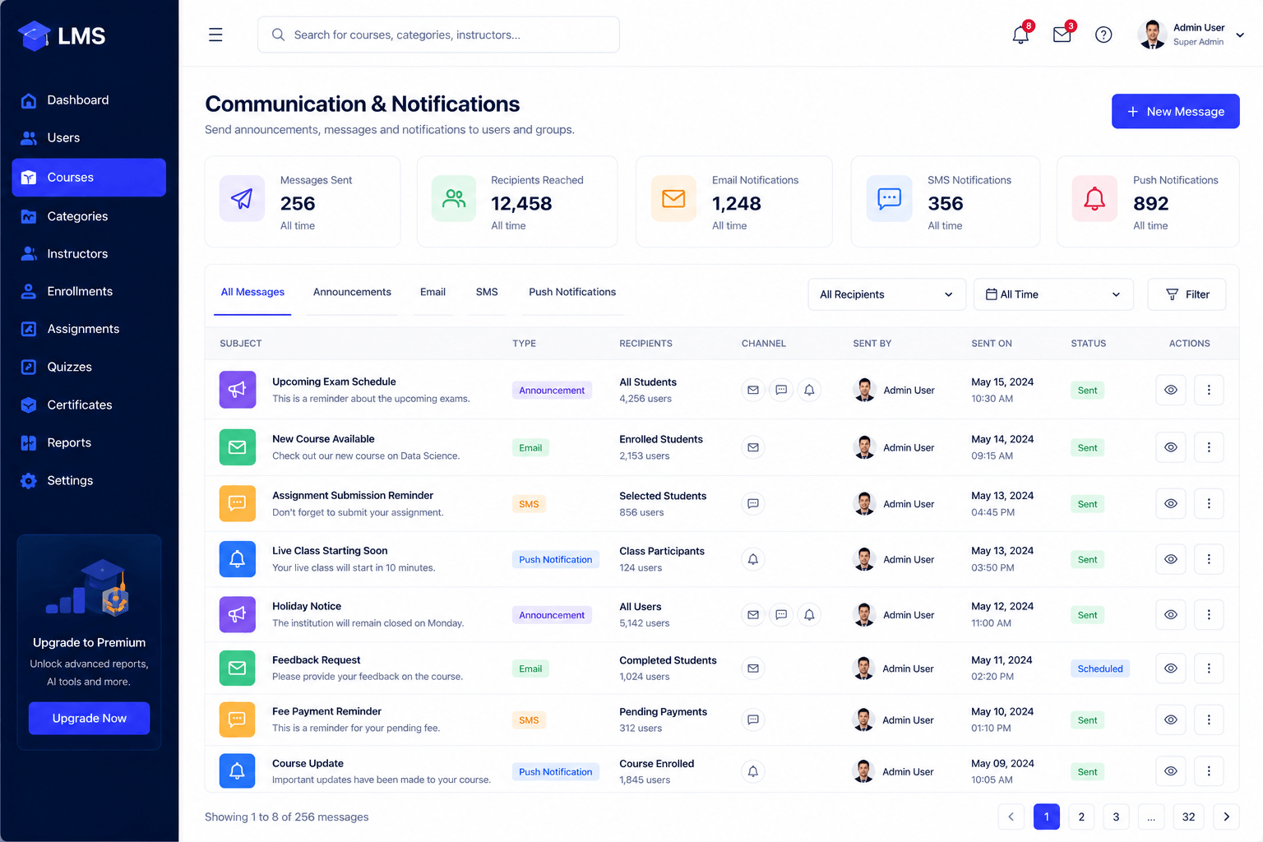The height and width of the screenshot is (842, 1263).
Task: View the Fee Payment Reminder message
Action: [1171, 719]
